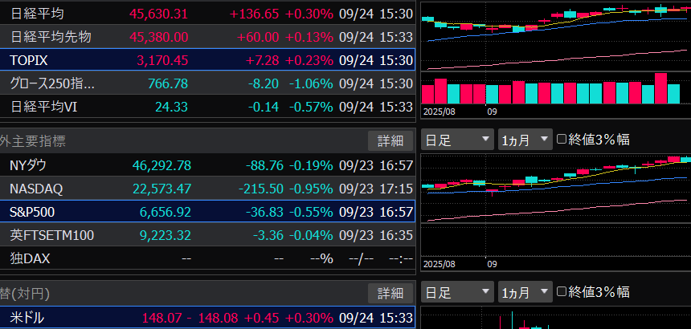
Task: Click the TOPIX row
Action: (207, 60)
